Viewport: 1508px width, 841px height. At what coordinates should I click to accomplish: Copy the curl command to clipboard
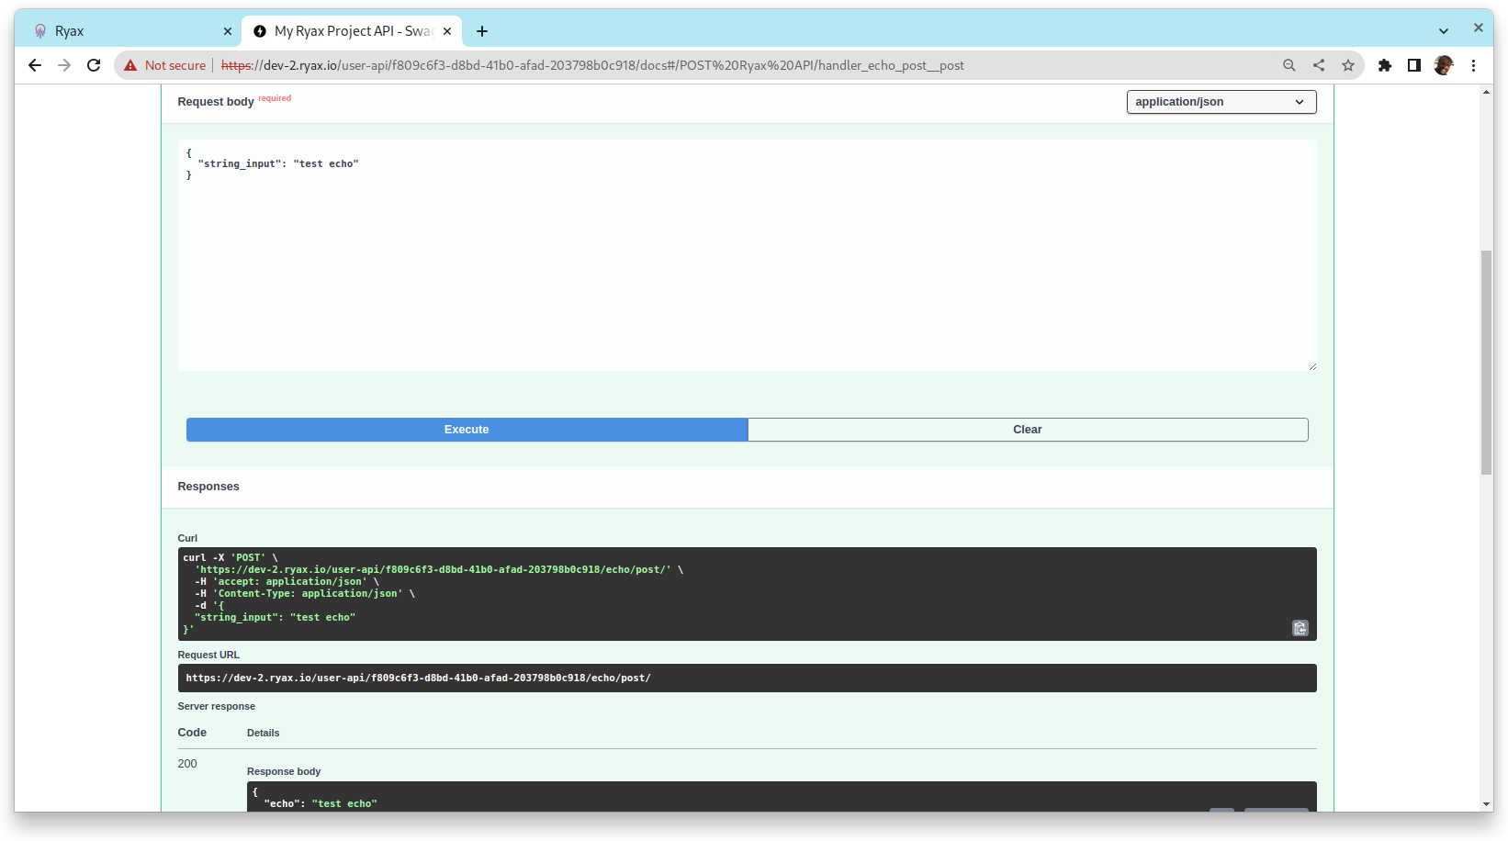point(1300,628)
